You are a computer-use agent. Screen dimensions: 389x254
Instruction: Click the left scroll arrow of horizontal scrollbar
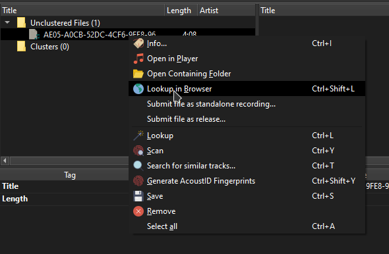[5, 161]
